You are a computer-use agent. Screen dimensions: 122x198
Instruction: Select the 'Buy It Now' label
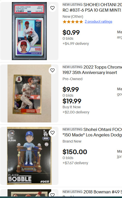click(x=72, y=107)
